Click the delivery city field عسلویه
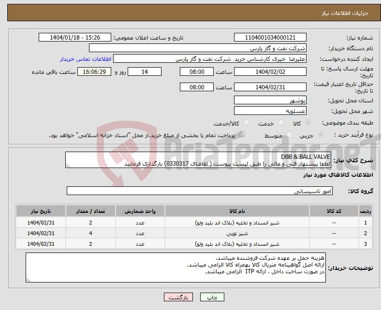This screenshot has height=310, width=381. (270, 111)
